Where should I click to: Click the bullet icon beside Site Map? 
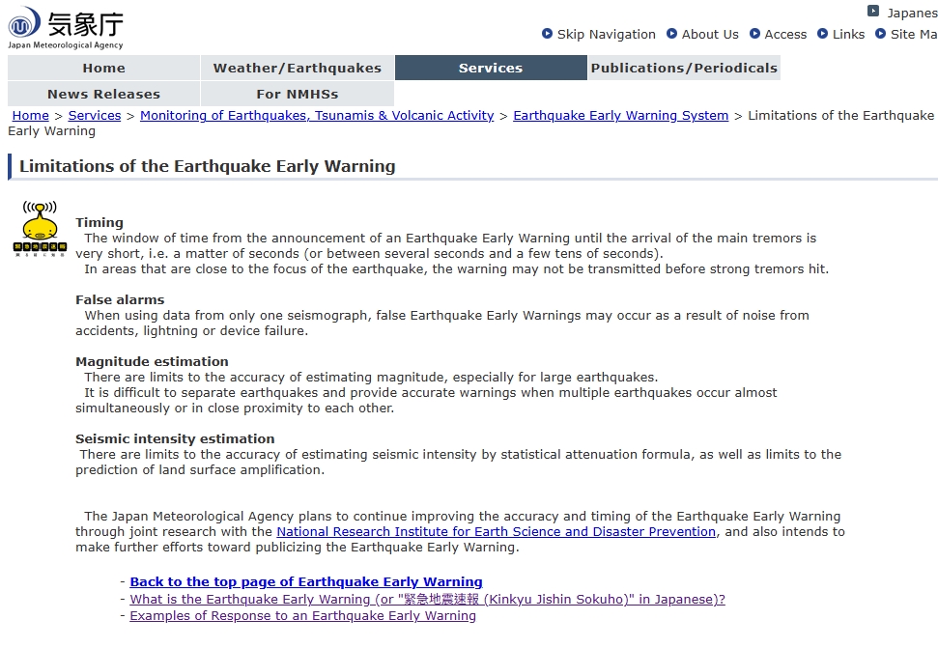(881, 34)
